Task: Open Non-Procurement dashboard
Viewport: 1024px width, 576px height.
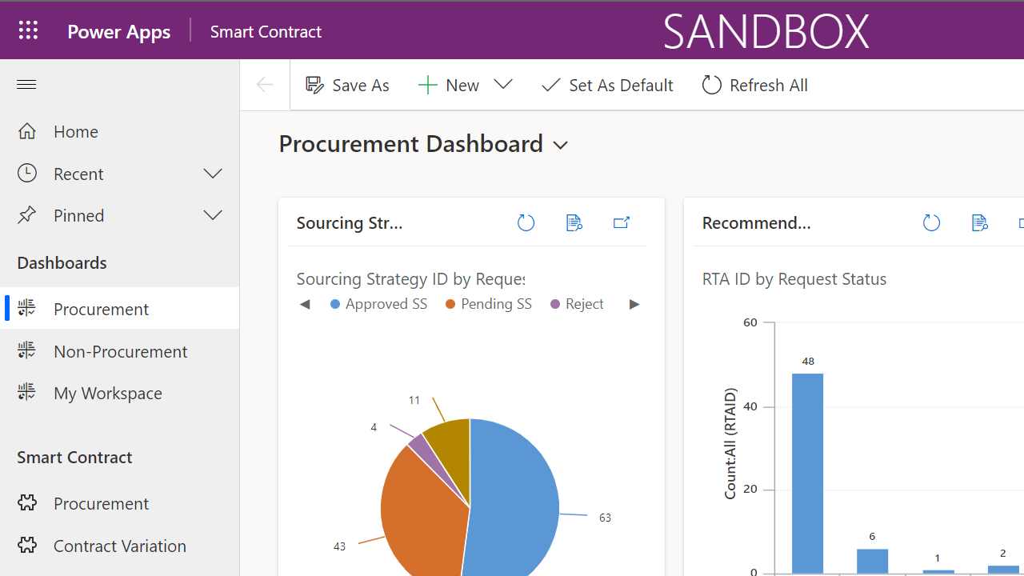Action: [x=120, y=351]
